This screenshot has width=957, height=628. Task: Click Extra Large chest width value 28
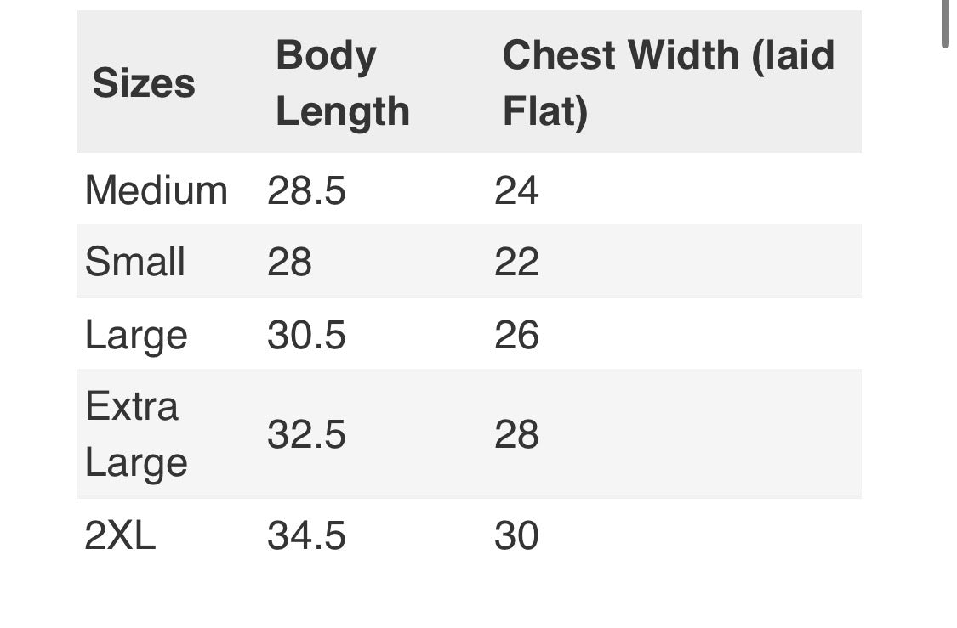click(516, 434)
